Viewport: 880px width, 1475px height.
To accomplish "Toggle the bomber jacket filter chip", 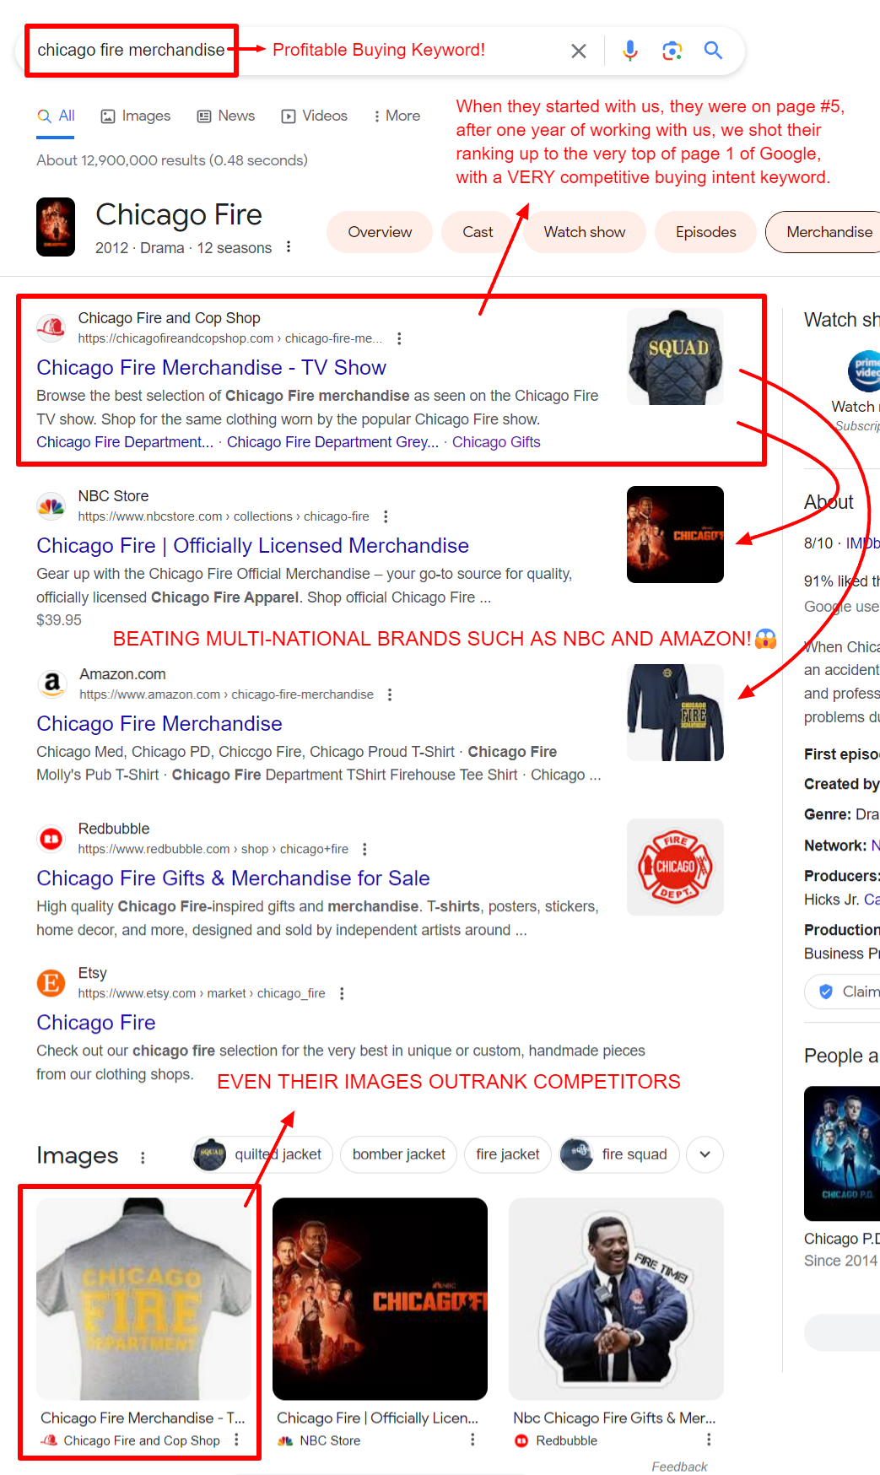I will 398,1154.
